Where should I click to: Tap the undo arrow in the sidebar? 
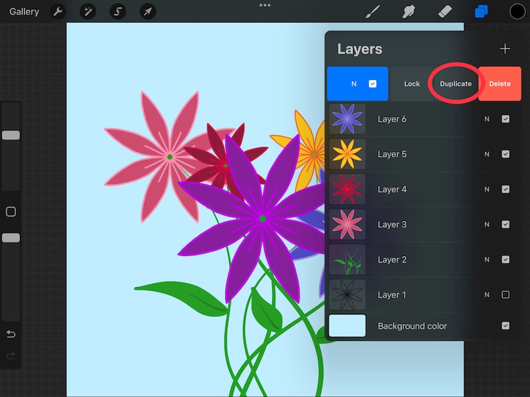[11, 334]
